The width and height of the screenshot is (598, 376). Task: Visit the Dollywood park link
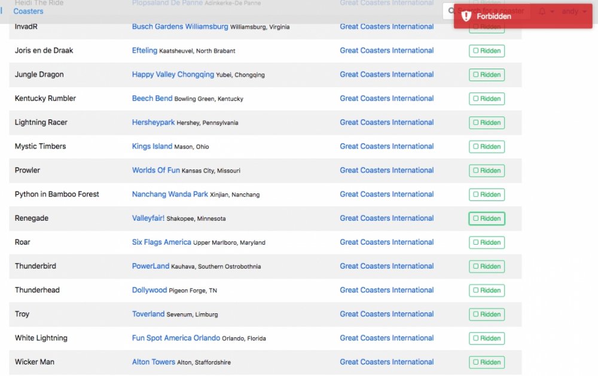tap(149, 290)
